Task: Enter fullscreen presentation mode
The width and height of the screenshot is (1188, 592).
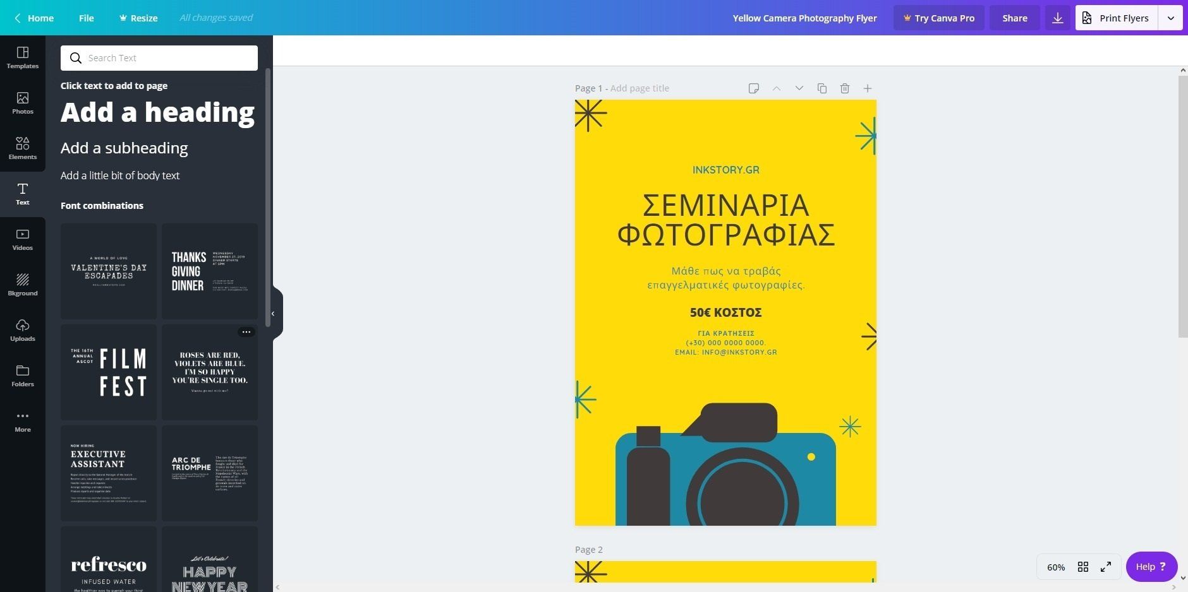Action: point(1106,567)
